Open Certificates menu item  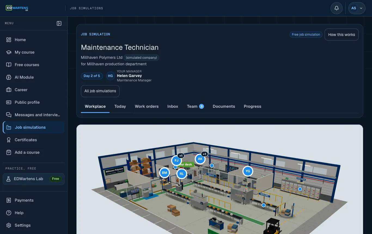[x=33, y=140]
